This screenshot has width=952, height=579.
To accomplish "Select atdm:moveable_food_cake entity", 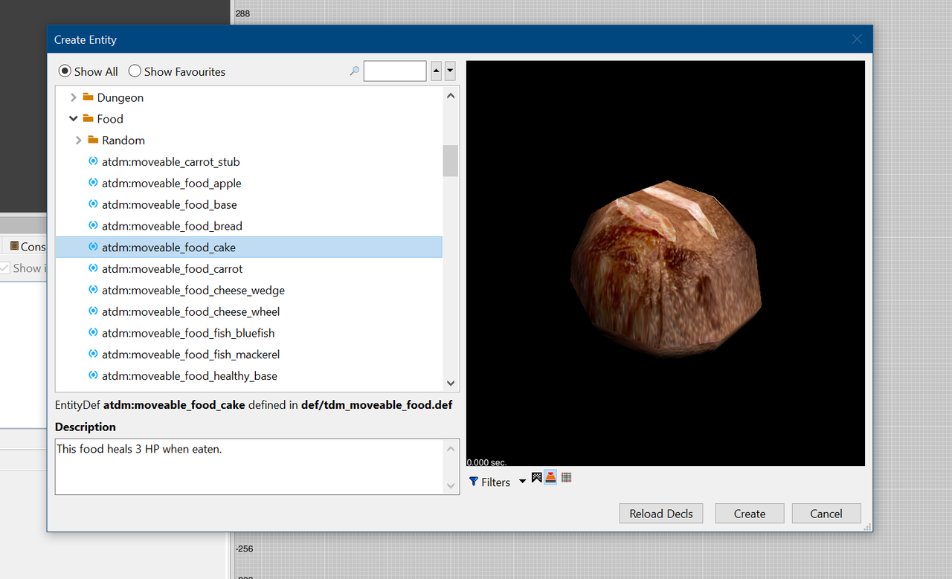I will 249,248.
